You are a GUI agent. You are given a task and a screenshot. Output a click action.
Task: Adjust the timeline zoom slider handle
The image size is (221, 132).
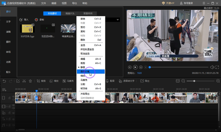point(194,81)
